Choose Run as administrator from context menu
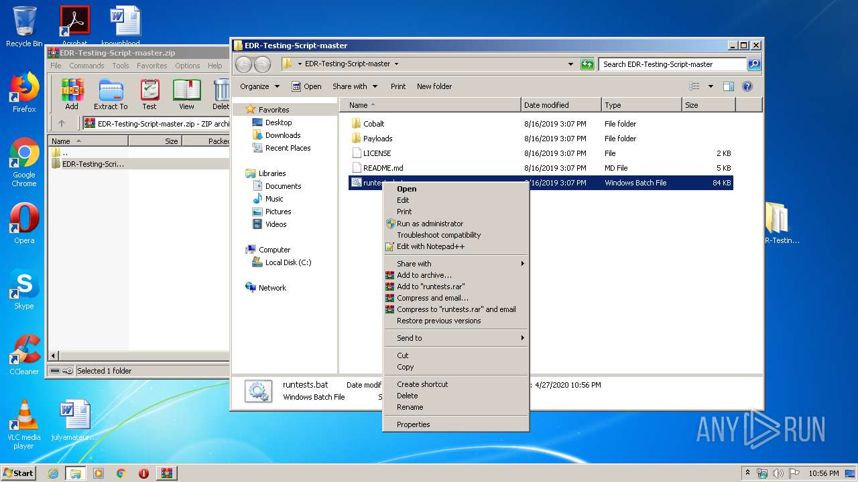This screenshot has width=858, height=482. coord(430,224)
